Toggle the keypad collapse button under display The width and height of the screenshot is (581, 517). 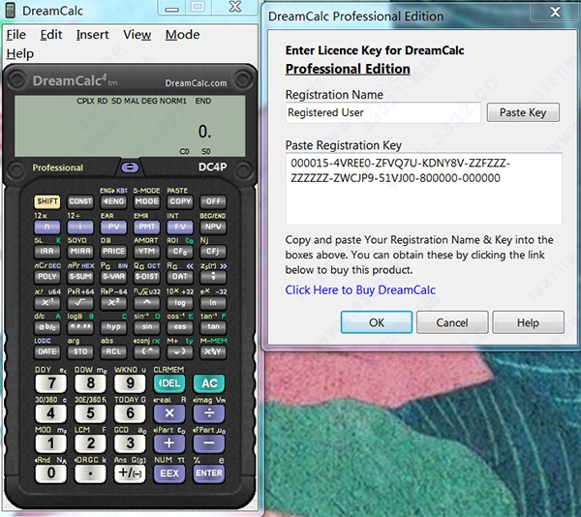pyautogui.click(x=130, y=167)
